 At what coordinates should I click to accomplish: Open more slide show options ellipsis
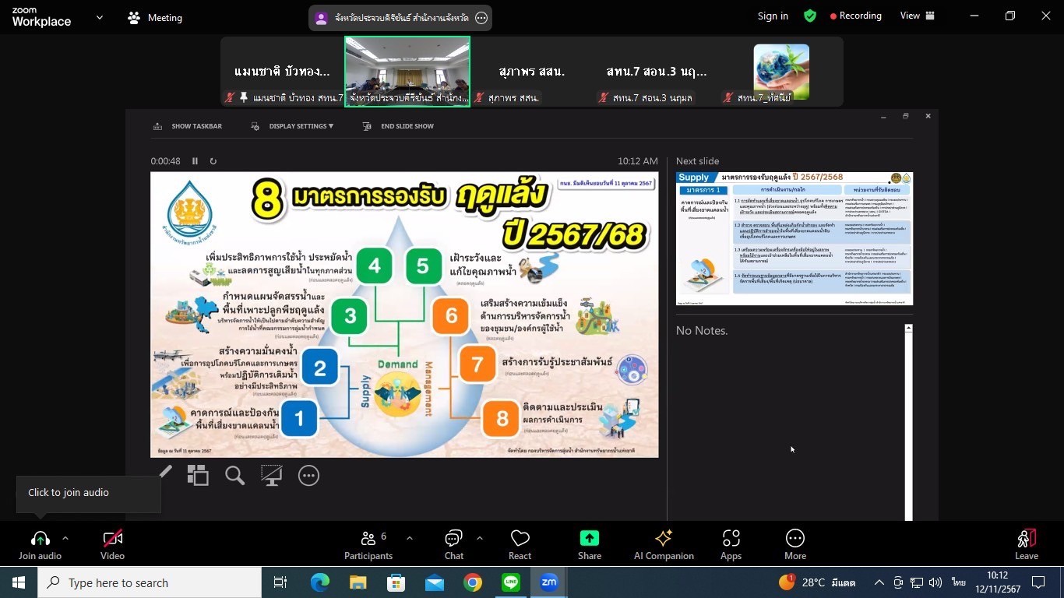308,475
